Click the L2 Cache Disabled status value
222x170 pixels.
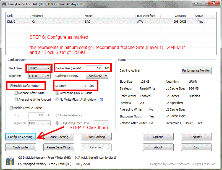coord(194,96)
